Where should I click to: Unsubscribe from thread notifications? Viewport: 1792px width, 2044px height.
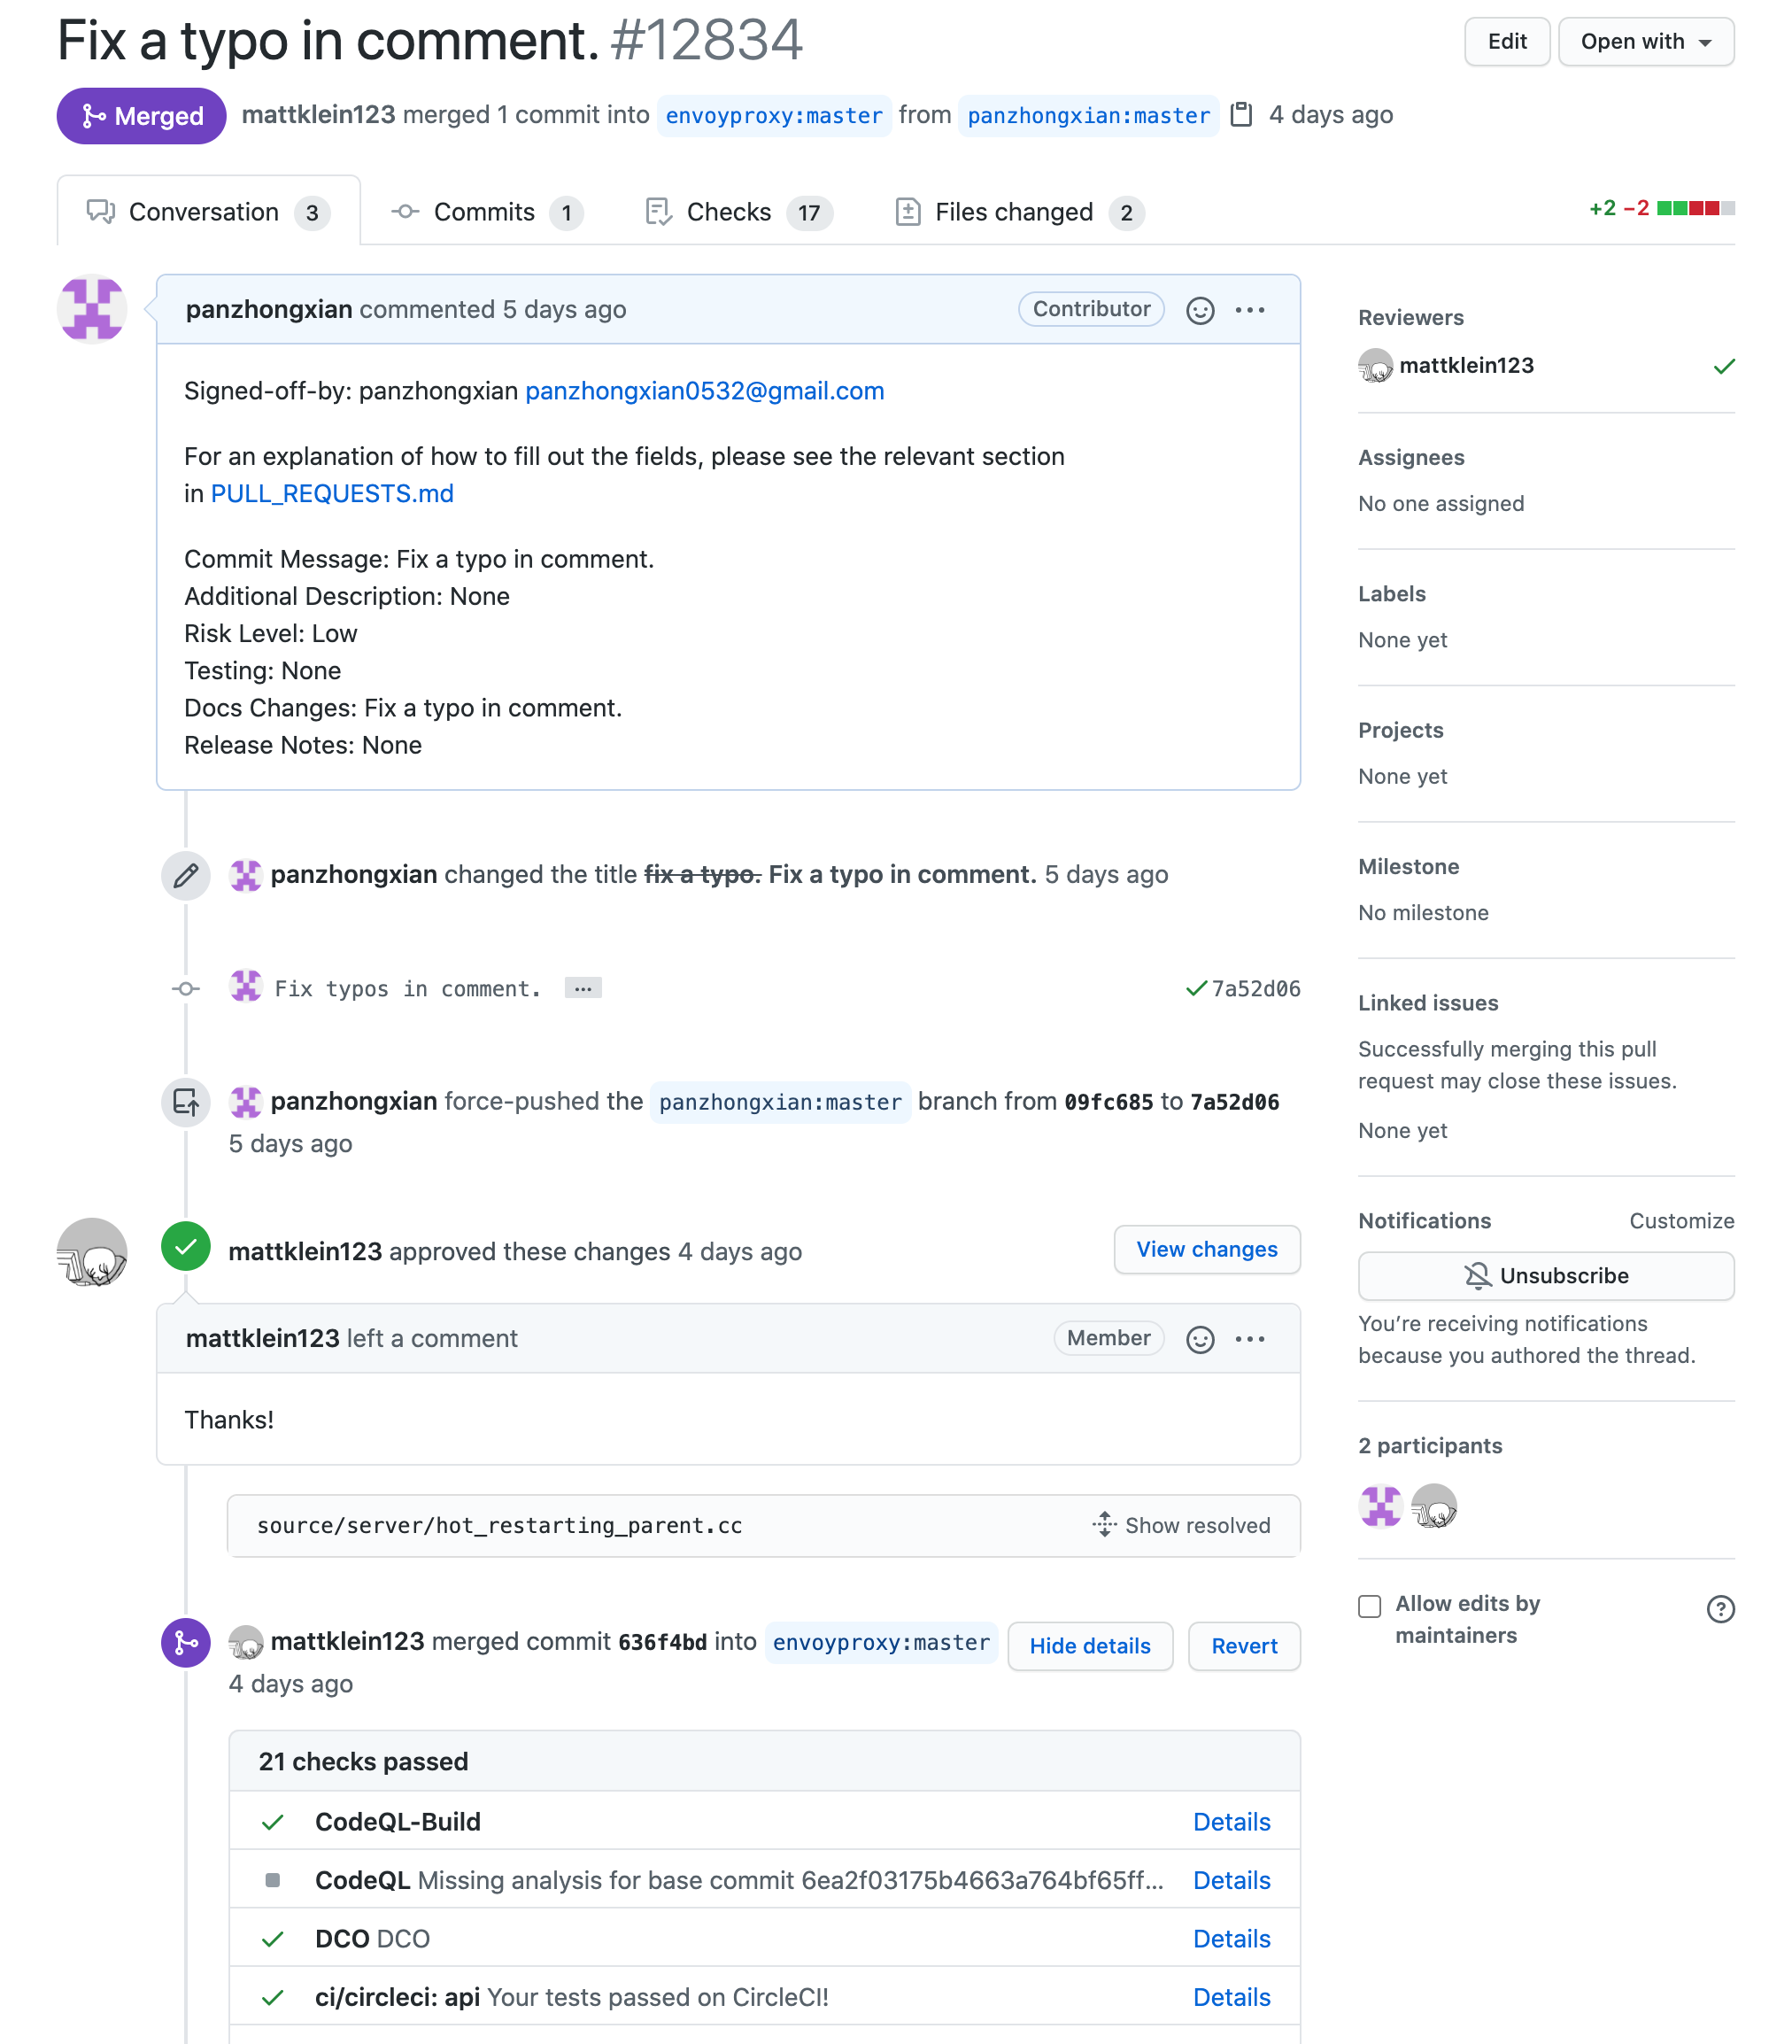(x=1545, y=1276)
